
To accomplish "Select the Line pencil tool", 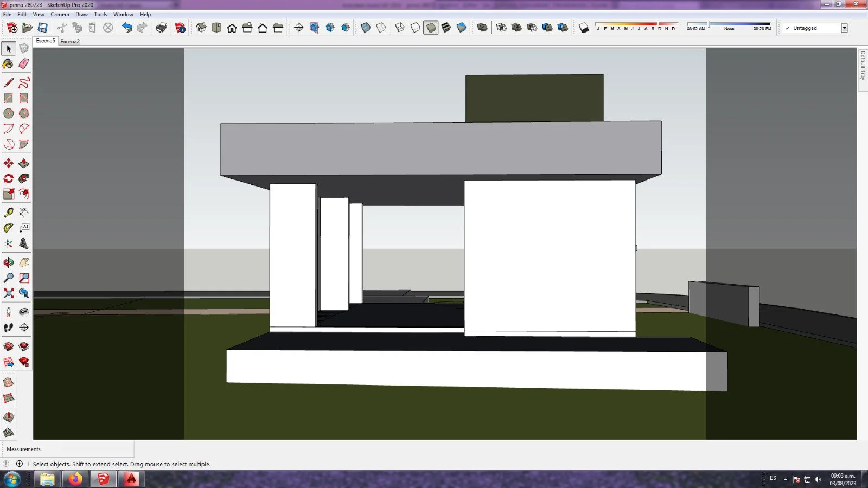I will tap(9, 83).
